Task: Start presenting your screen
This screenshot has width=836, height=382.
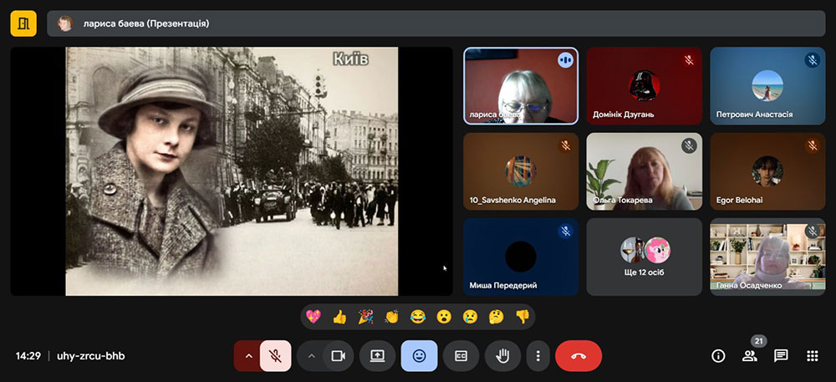Action: coord(377,356)
